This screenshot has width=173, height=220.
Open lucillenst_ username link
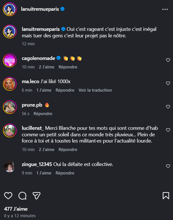33,128
